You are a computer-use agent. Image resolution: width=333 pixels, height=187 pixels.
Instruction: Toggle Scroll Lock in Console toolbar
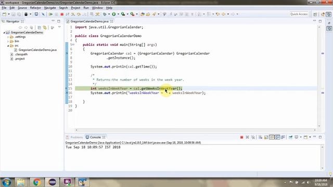[x=266, y=137]
